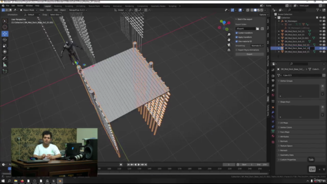The height and width of the screenshot is (184, 327).
Task: Select the Add Cube tool
Action: pyautogui.click(x=5, y=72)
